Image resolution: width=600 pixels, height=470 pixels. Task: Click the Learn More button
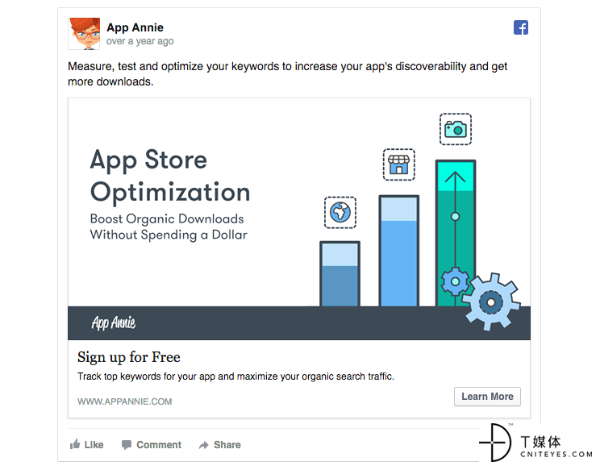tap(487, 397)
